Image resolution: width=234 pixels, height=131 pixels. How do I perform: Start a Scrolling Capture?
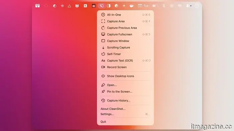tap(125, 48)
